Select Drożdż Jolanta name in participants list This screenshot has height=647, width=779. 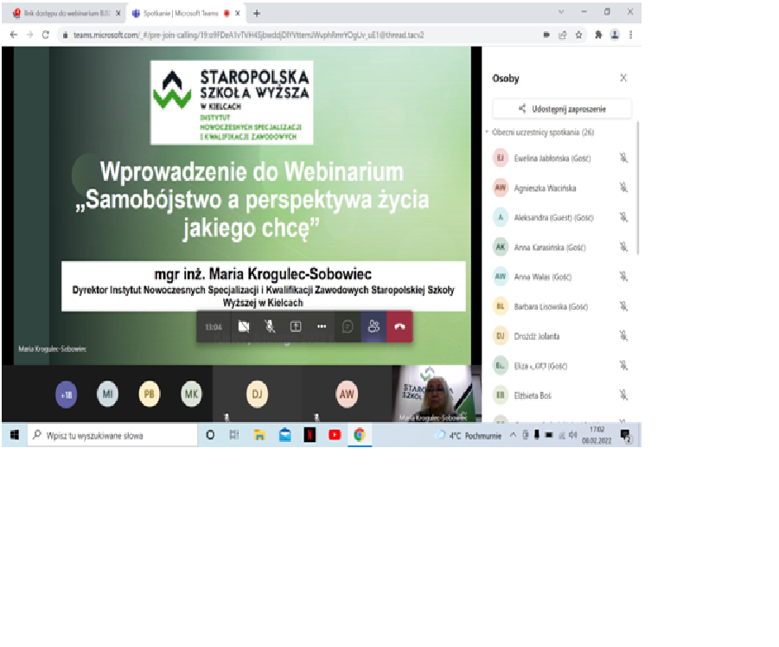point(537,336)
